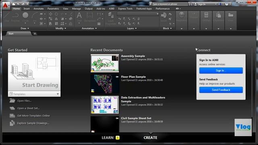Switch to the CREATE page
The width and height of the screenshot is (258, 145).
pyautogui.click(x=150, y=138)
